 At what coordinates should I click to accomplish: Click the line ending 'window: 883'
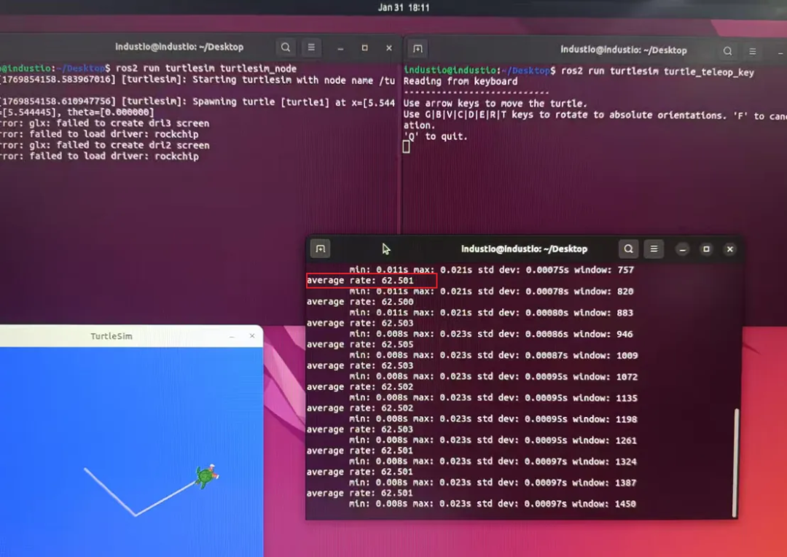pos(491,313)
